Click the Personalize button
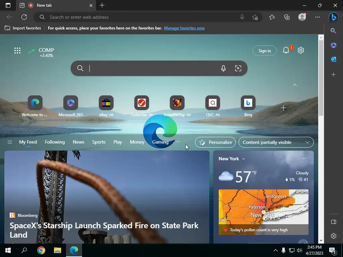The image size is (343, 257). [x=215, y=142]
